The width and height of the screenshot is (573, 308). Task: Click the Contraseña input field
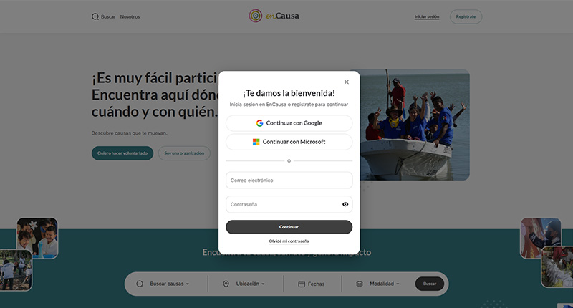283,205
